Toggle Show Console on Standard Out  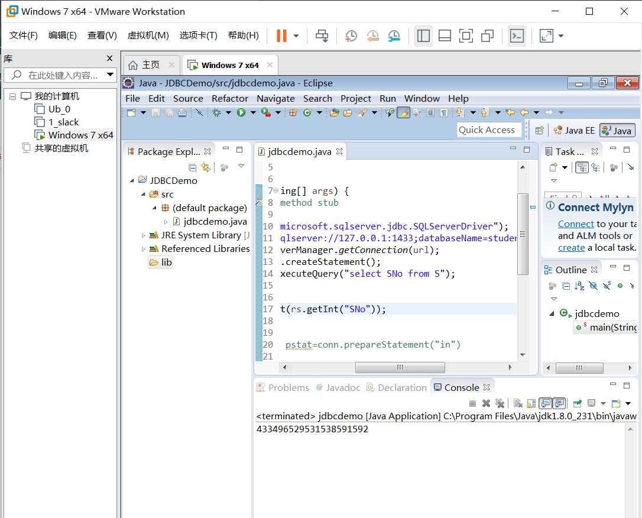pyautogui.click(x=546, y=403)
